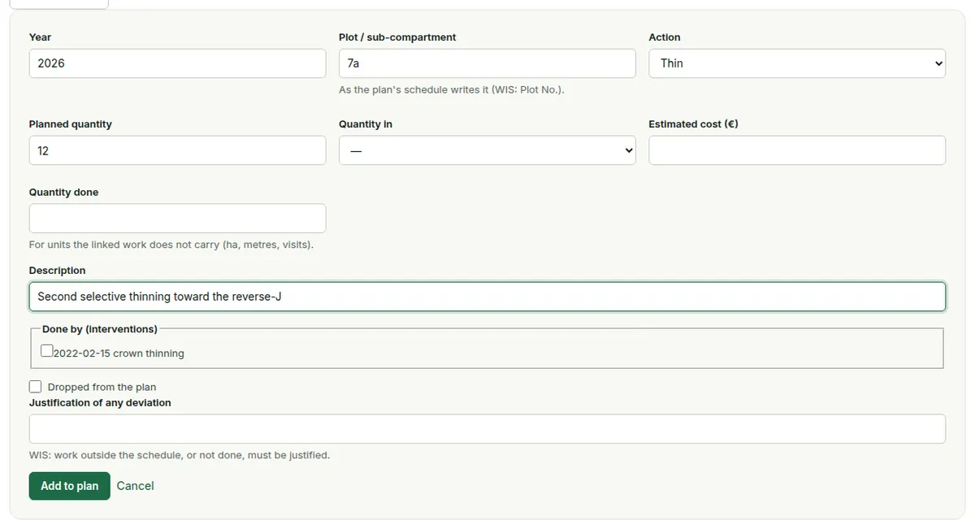Focus the Estimated cost (€) field

pyautogui.click(x=797, y=150)
